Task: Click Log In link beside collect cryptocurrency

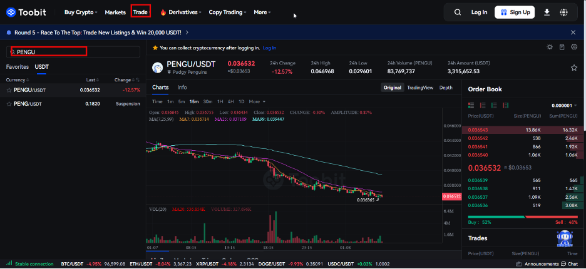Action: coord(269,48)
